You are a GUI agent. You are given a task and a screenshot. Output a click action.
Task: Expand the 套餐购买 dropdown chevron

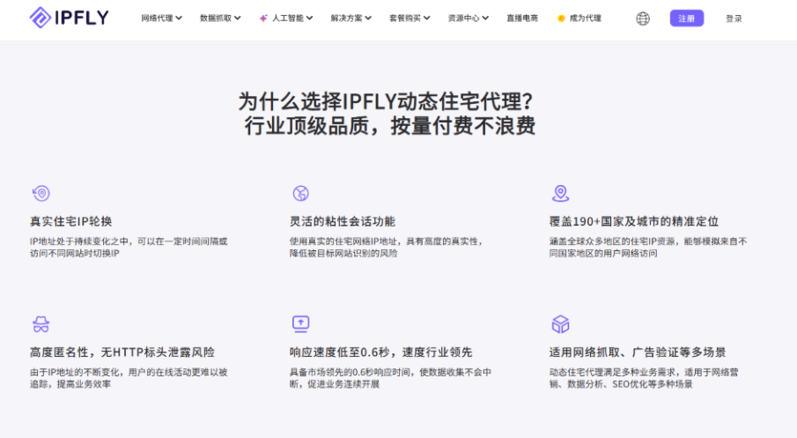coord(426,19)
